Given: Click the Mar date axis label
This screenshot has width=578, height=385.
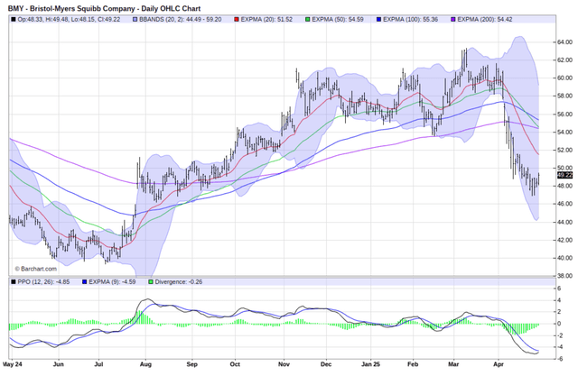Looking at the screenshot, I should point(453,364).
